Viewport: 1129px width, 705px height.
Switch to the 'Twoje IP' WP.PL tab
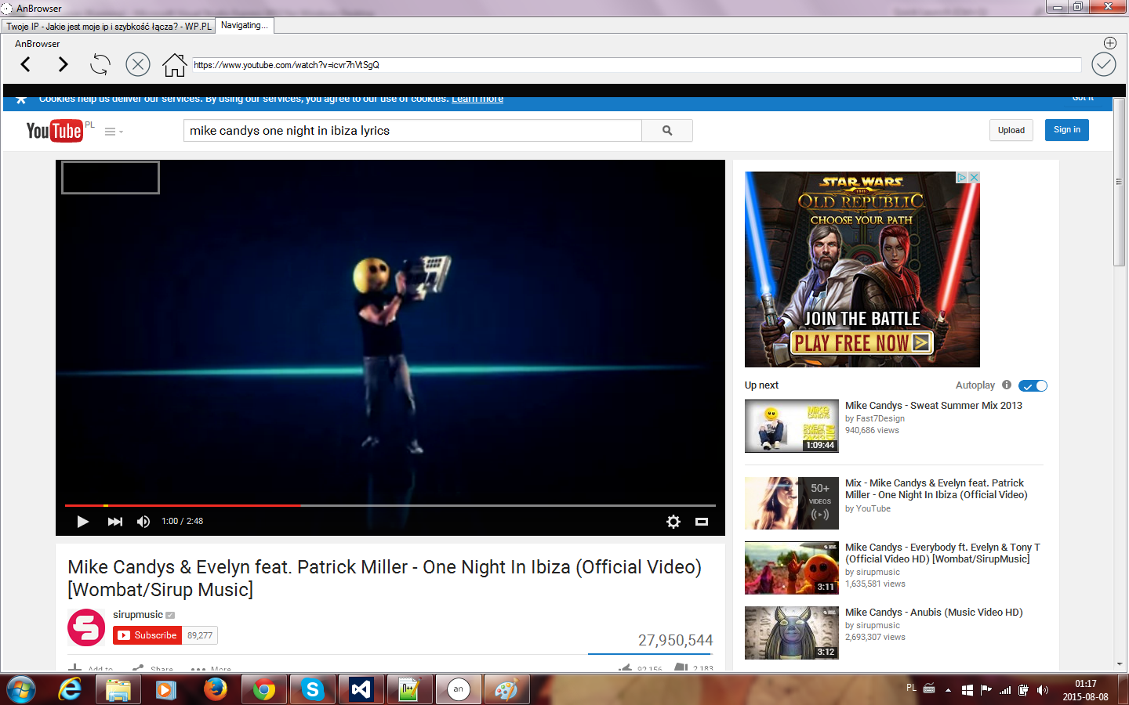(x=109, y=26)
